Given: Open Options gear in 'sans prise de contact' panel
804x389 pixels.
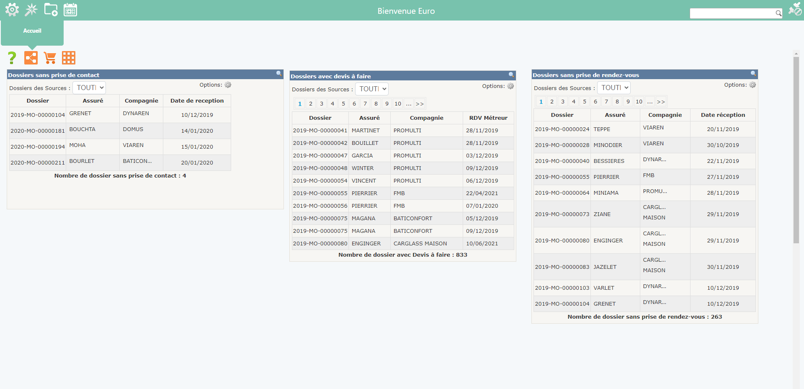Looking at the screenshot, I should 228,85.
